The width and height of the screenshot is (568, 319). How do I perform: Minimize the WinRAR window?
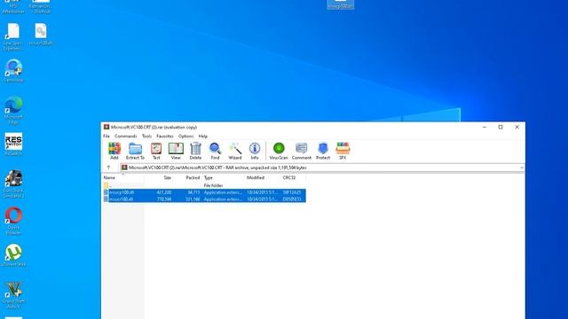coord(485,127)
